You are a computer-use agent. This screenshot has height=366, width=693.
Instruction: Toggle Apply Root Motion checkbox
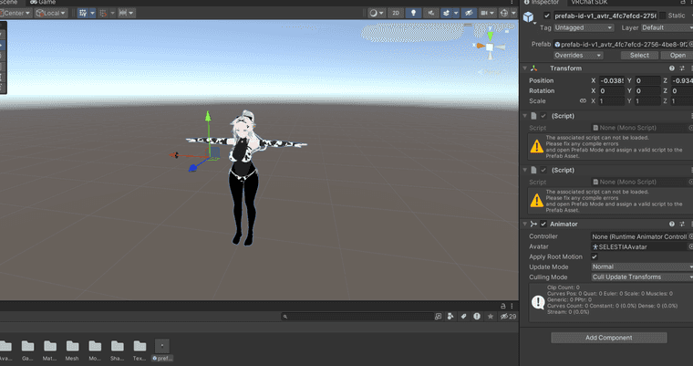click(595, 256)
